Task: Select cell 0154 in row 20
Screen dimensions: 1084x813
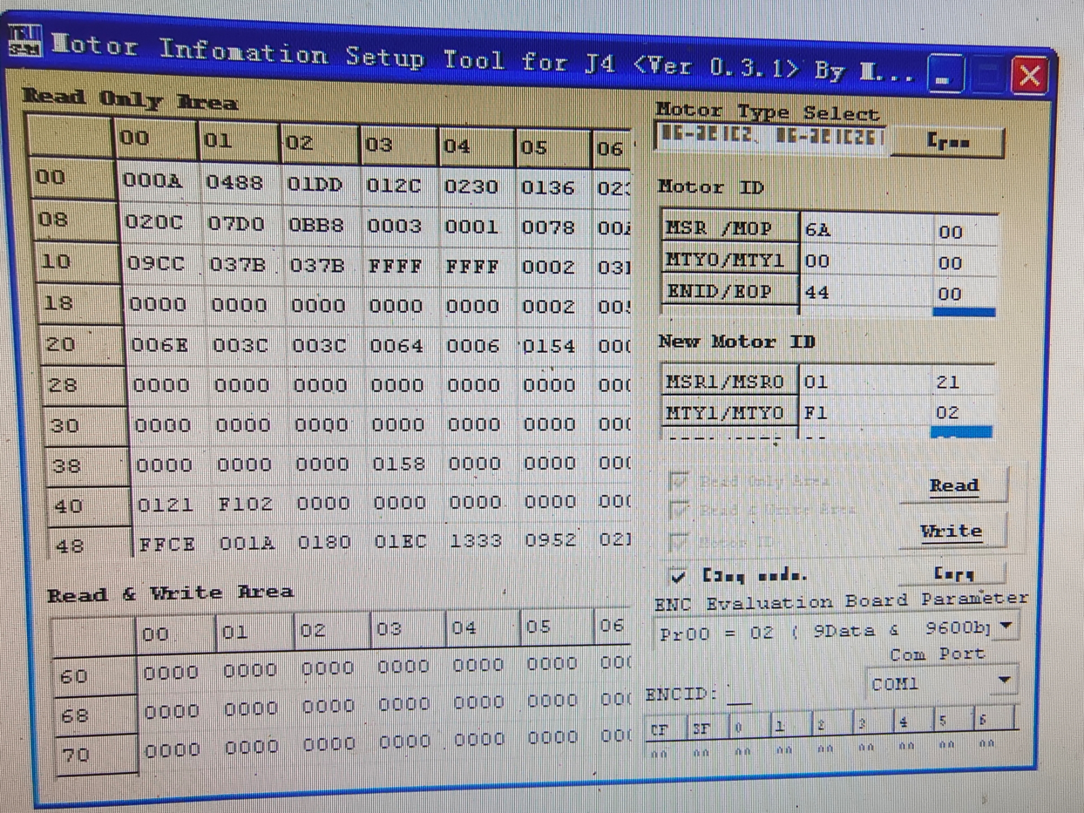Action: point(548,346)
